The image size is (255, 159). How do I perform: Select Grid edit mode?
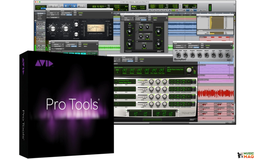coord(43,8)
